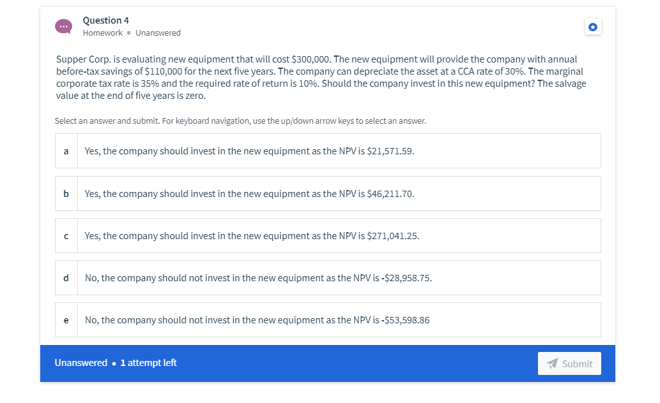Image resolution: width=660 pixels, height=403 pixels.
Task: Click the purple chat bubble question icon
Action: (x=63, y=26)
